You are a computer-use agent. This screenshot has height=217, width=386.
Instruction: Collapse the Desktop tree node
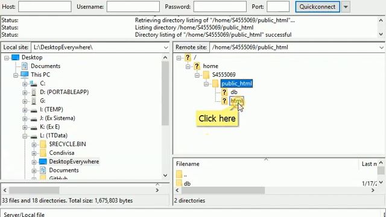7,58
